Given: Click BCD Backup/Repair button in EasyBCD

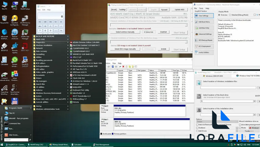Looking at the screenshot, I should point(204,40).
